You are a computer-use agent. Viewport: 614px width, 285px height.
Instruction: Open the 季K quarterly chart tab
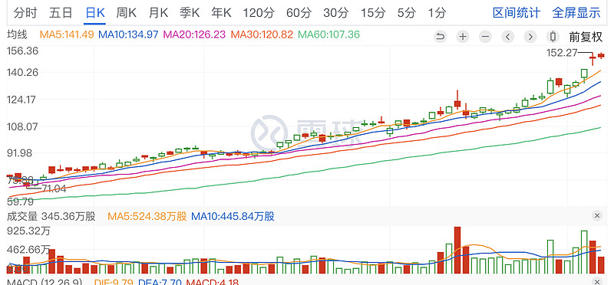190,13
